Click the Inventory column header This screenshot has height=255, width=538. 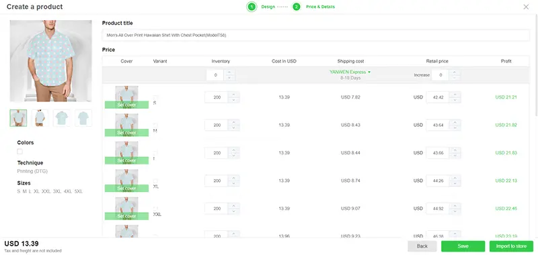coord(221,61)
